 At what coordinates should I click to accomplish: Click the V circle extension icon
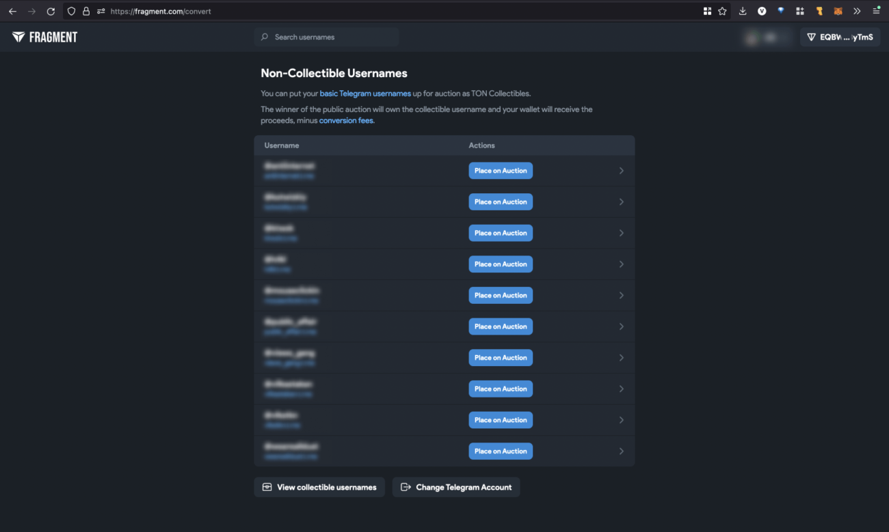(x=761, y=11)
